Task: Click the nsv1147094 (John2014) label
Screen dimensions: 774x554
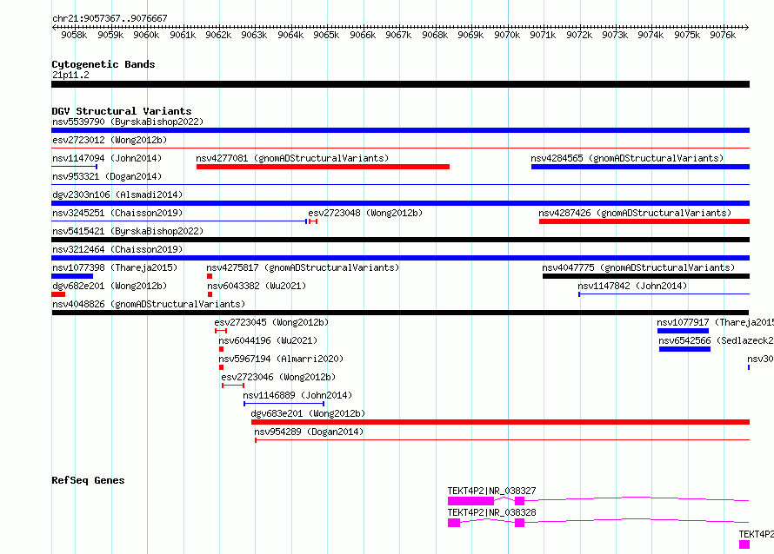Action: [x=107, y=158]
